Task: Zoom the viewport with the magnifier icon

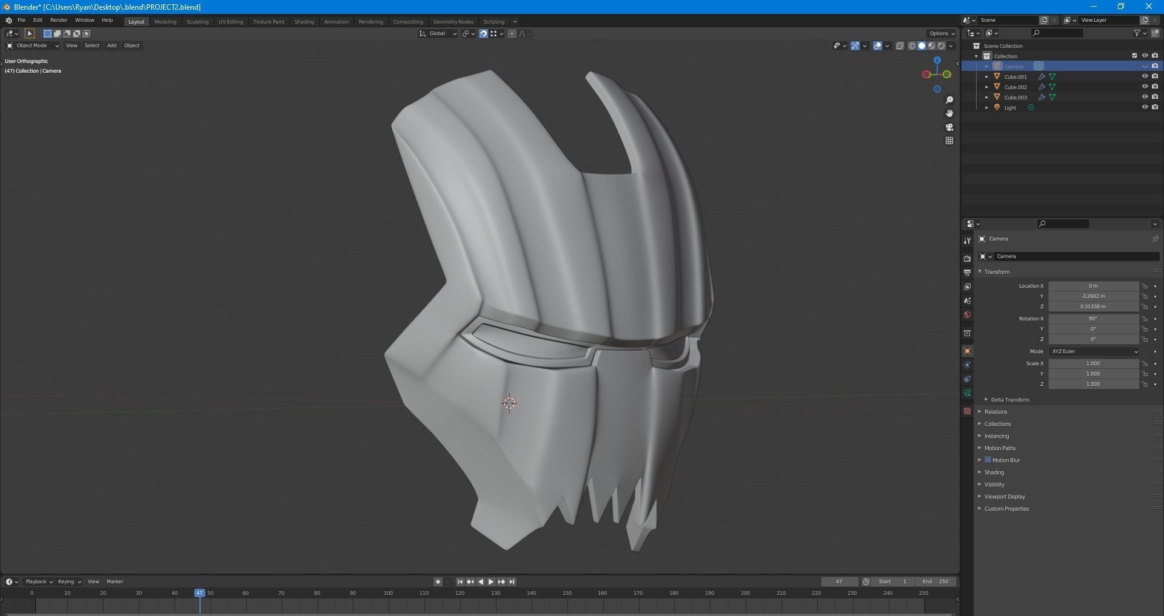Action: (949, 100)
